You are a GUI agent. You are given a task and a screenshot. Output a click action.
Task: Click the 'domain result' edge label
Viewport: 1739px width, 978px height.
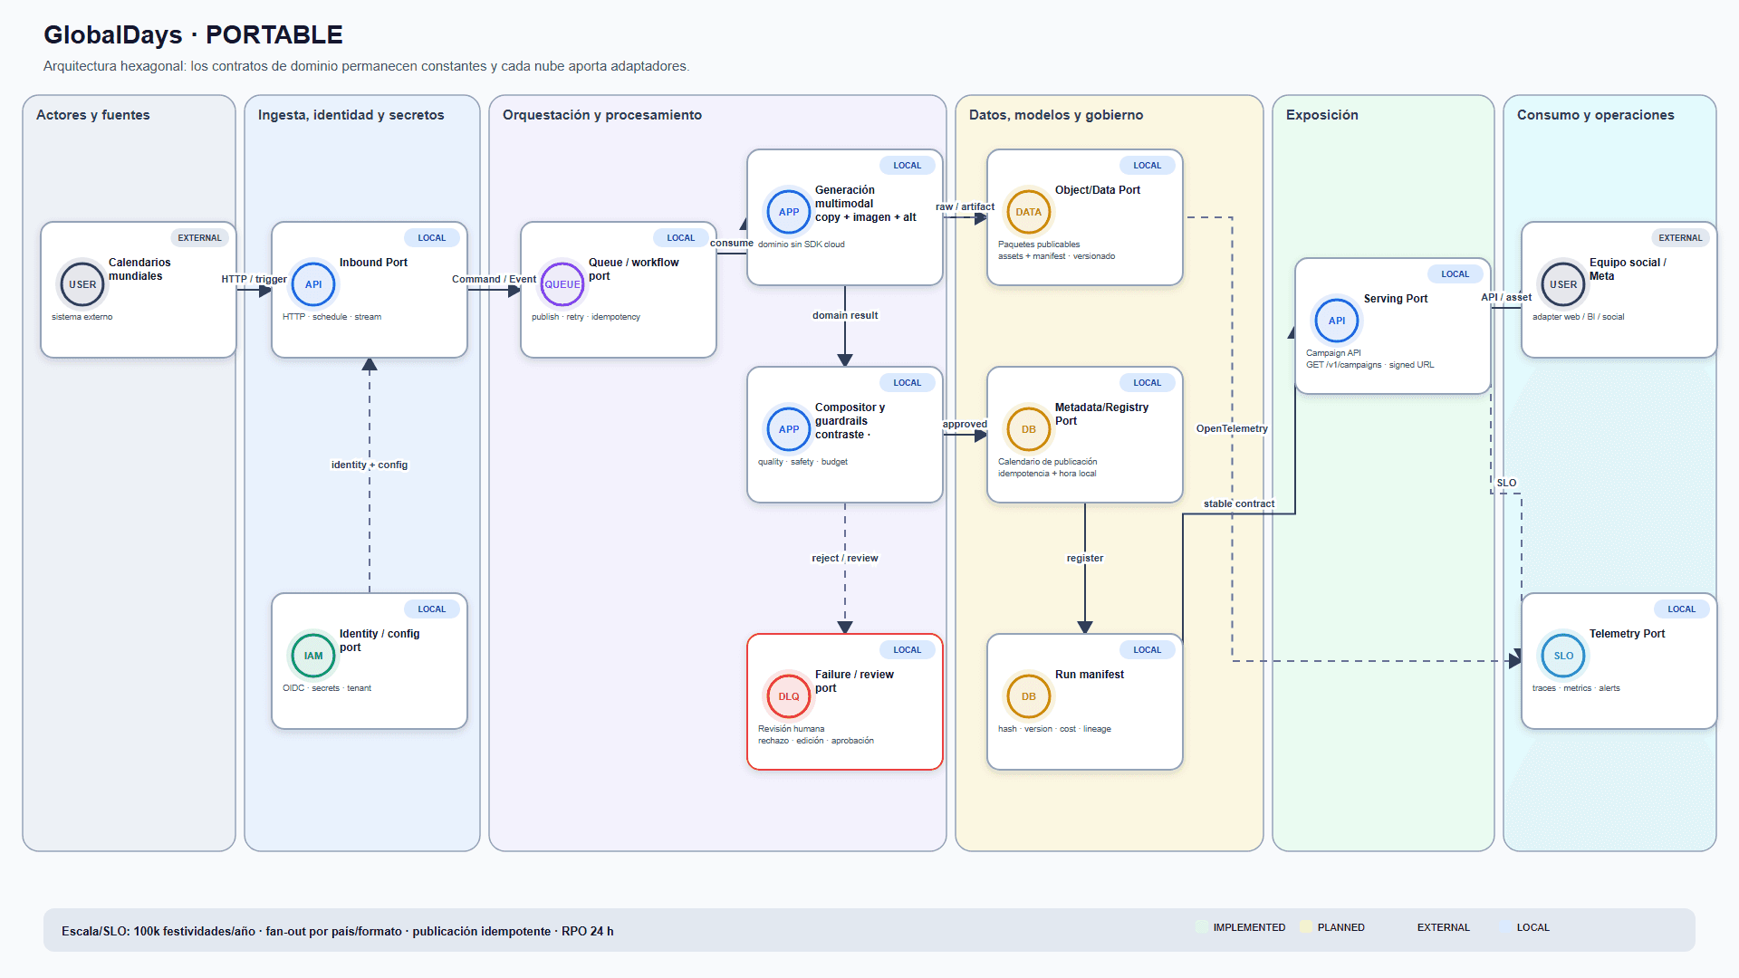[x=845, y=315]
